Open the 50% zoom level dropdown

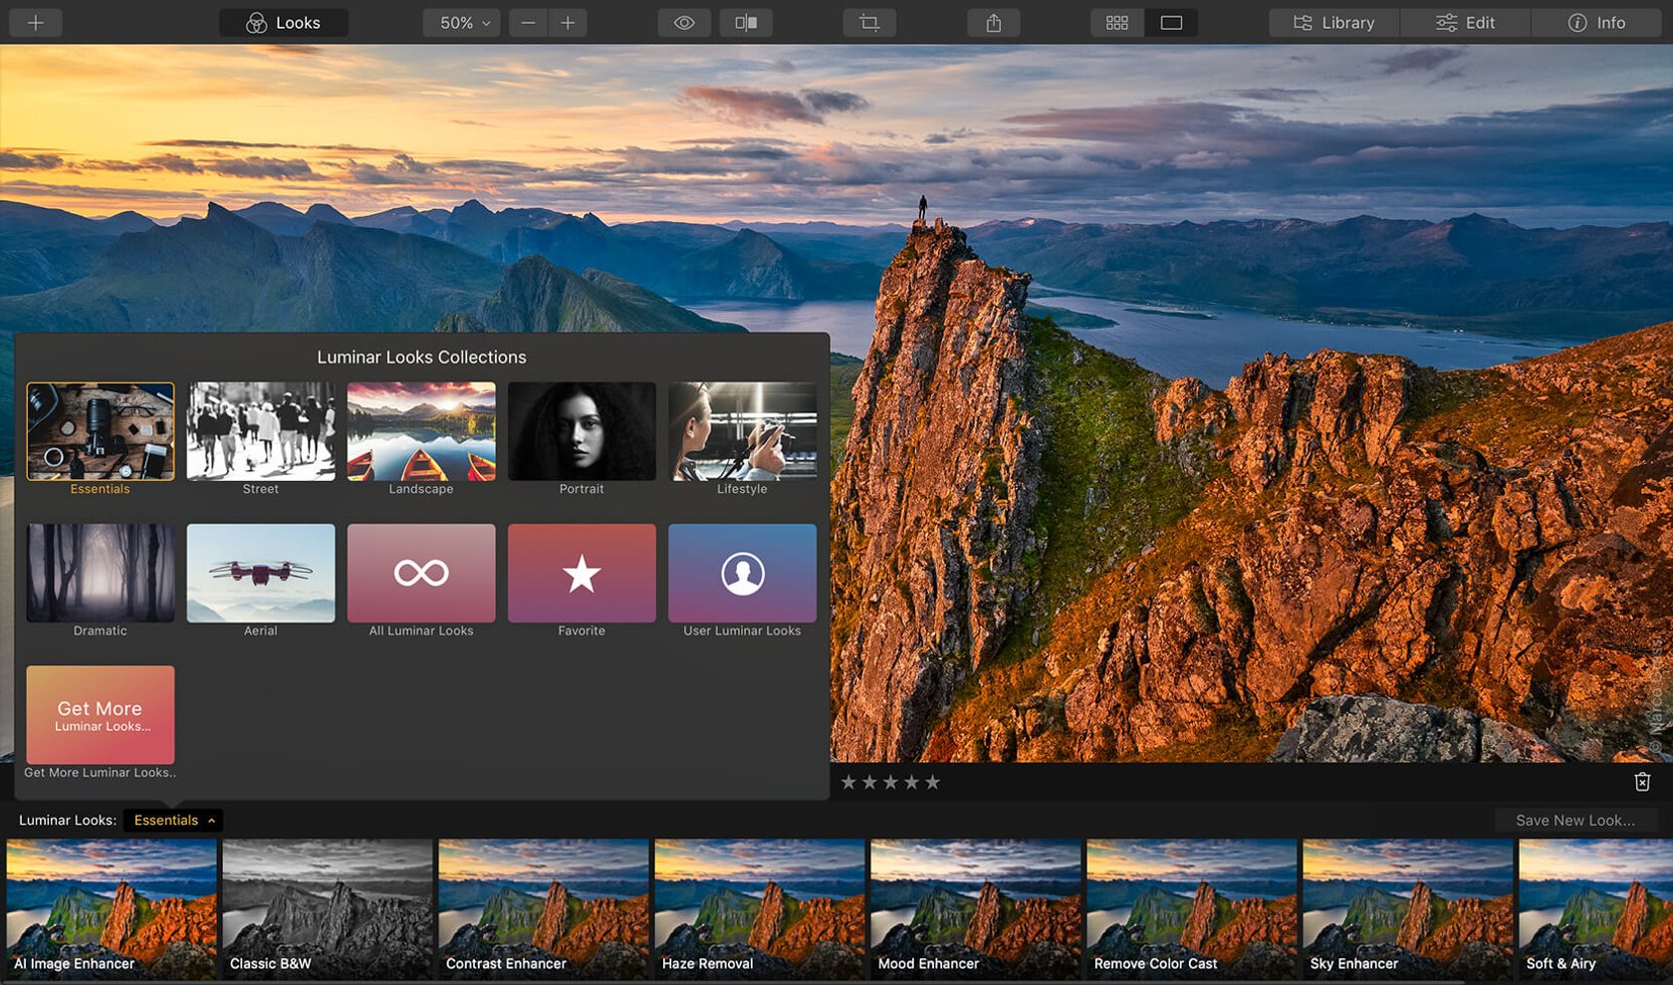pyautogui.click(x=460, y=22)
